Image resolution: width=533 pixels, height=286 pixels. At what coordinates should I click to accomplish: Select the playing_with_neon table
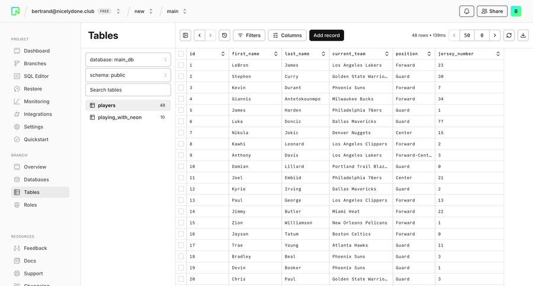[128, 118]
